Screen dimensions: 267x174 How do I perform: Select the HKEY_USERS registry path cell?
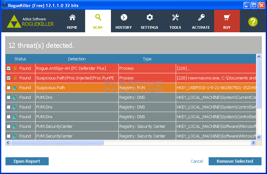coord(216,88)
